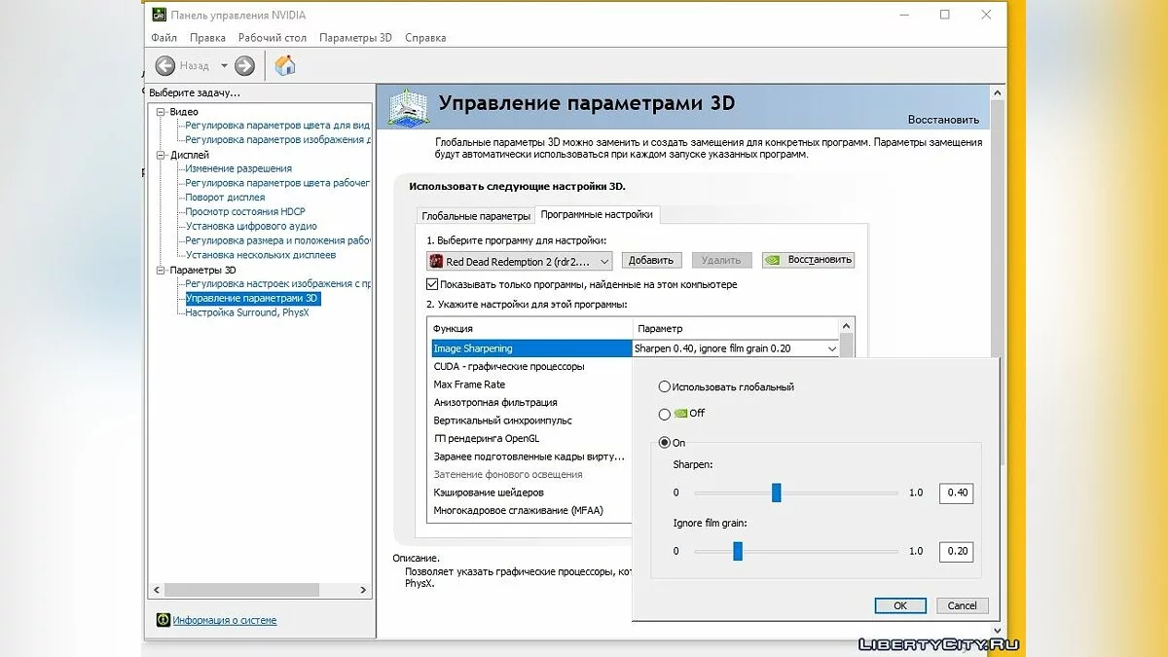Click the Добавить button
The image size is (1168, 657).
click(651, 260)
